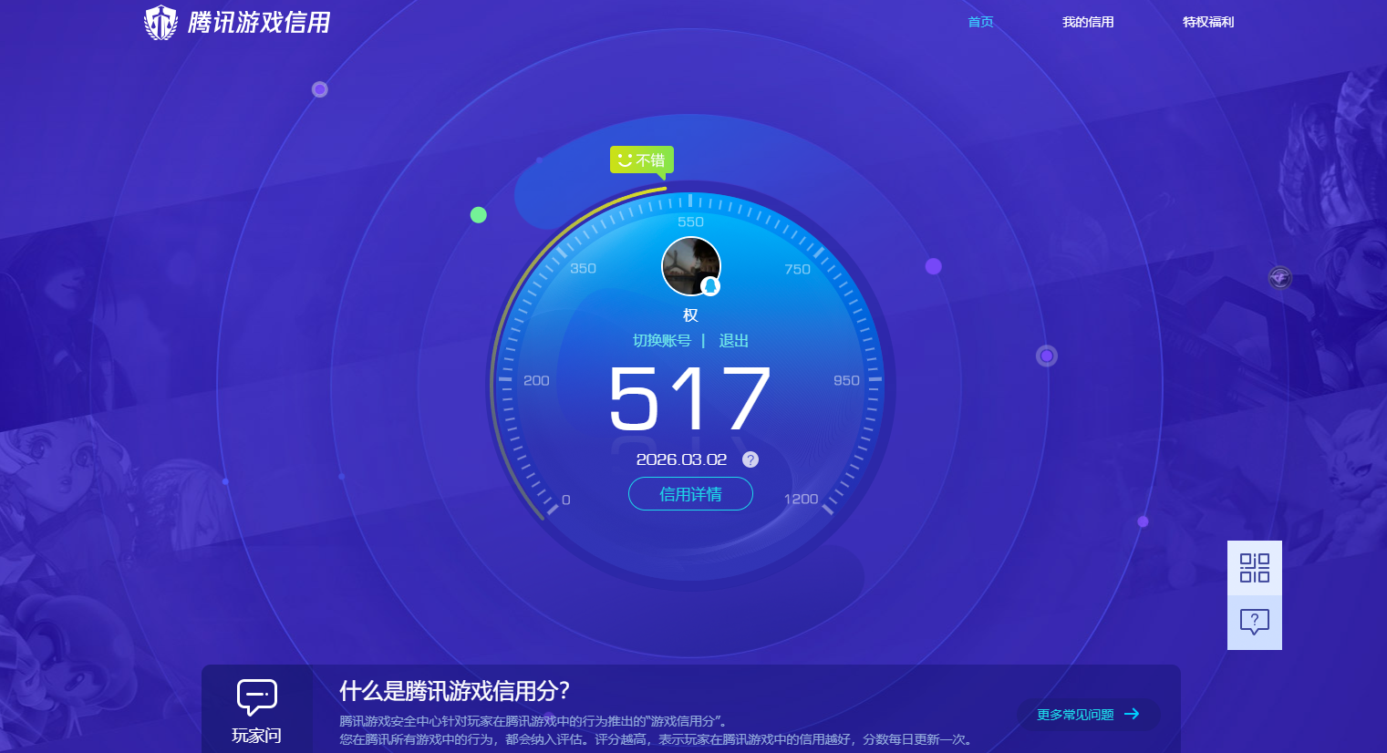Switch to the 特权福利 tab

pos(1208,22)
